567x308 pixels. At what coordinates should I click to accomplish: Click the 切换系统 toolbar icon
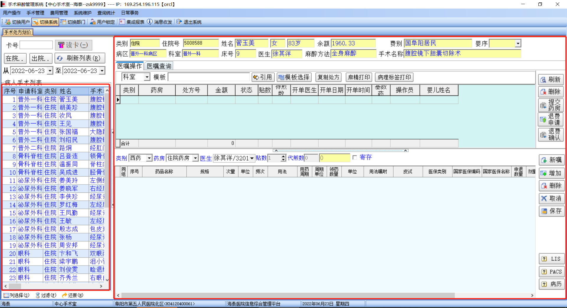[x=35, y=22]
